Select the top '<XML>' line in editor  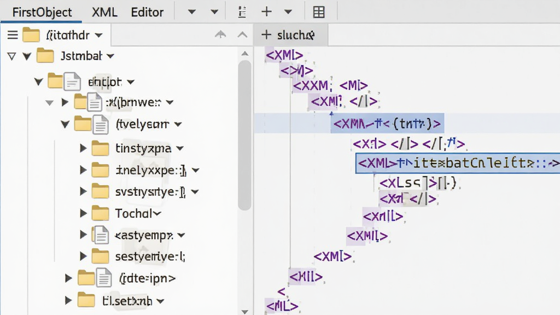[284, 55]
